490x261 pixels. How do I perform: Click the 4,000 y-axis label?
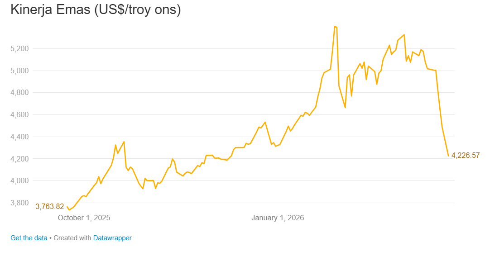[19, 181]
